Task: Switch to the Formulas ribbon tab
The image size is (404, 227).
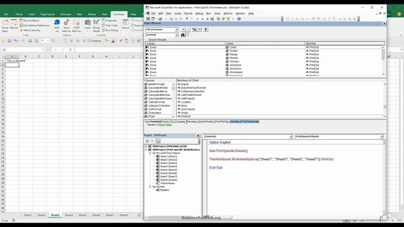Action: click(x=66, y=14)
